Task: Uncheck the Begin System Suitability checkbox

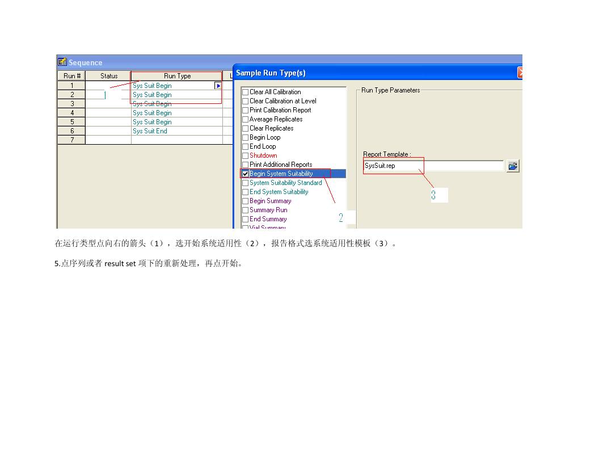Action: tap(245, 174)
